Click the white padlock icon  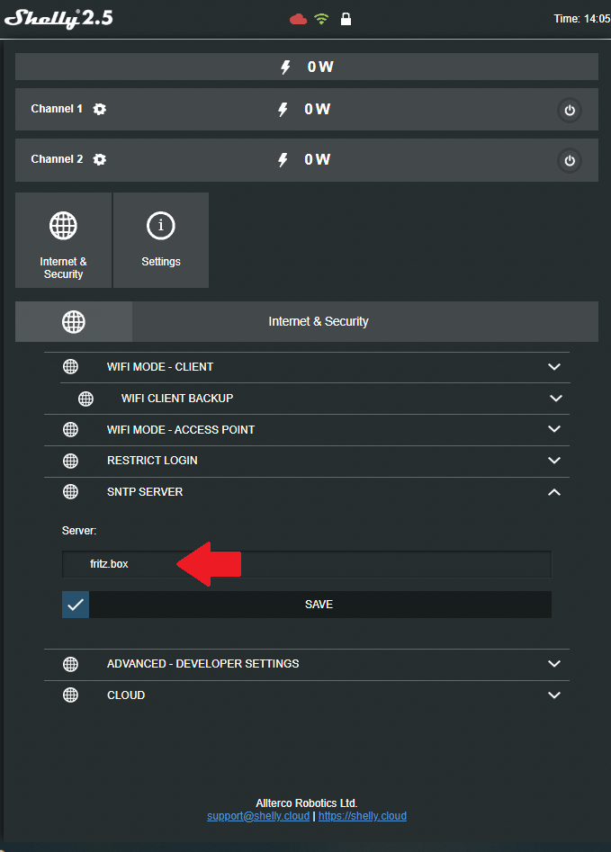pyautogui.click(x=346, y=20)
